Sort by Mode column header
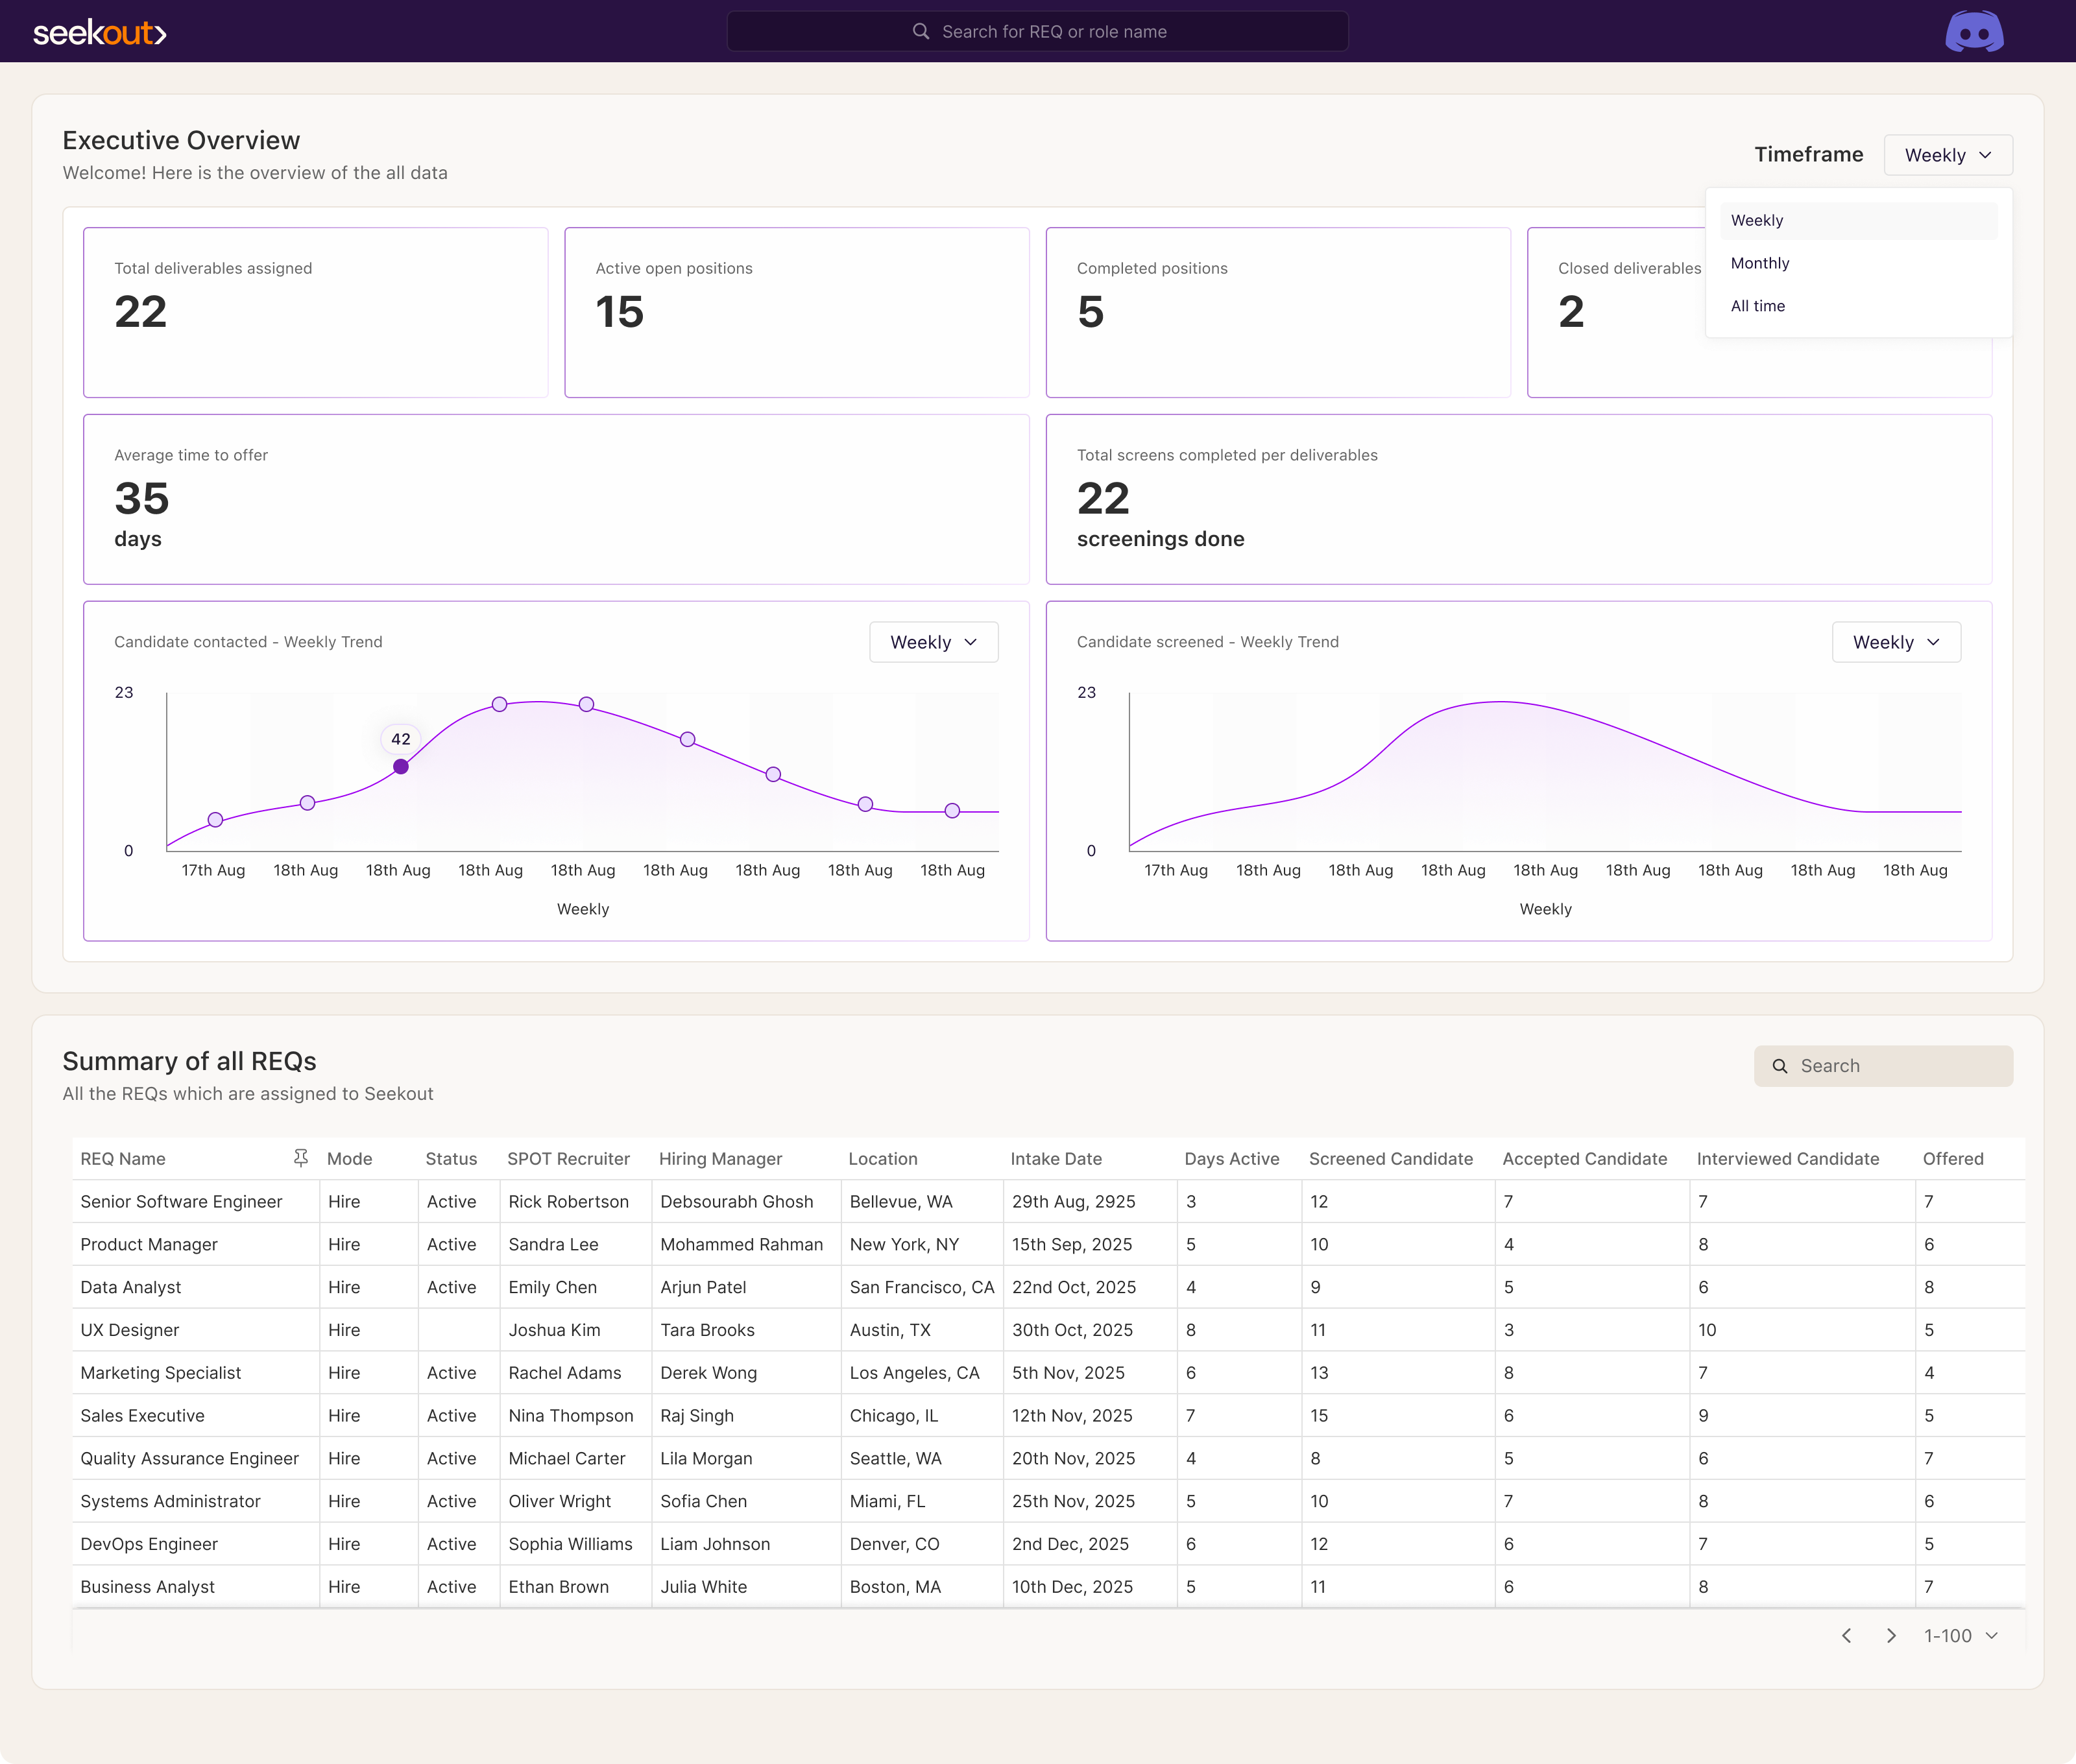2076x1764 pixels. [x=349, y=1159]
